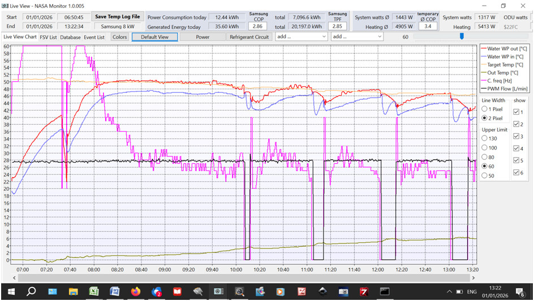Show hidden system tray icons chevron
534x301 pixels.
coord(450,291)
